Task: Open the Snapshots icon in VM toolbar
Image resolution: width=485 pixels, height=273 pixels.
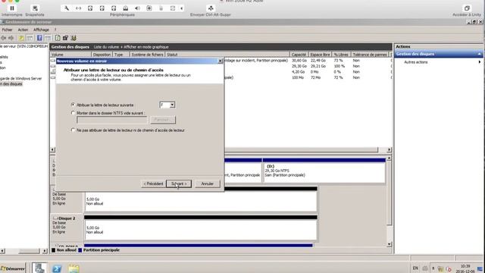Action: click(35, 8)
